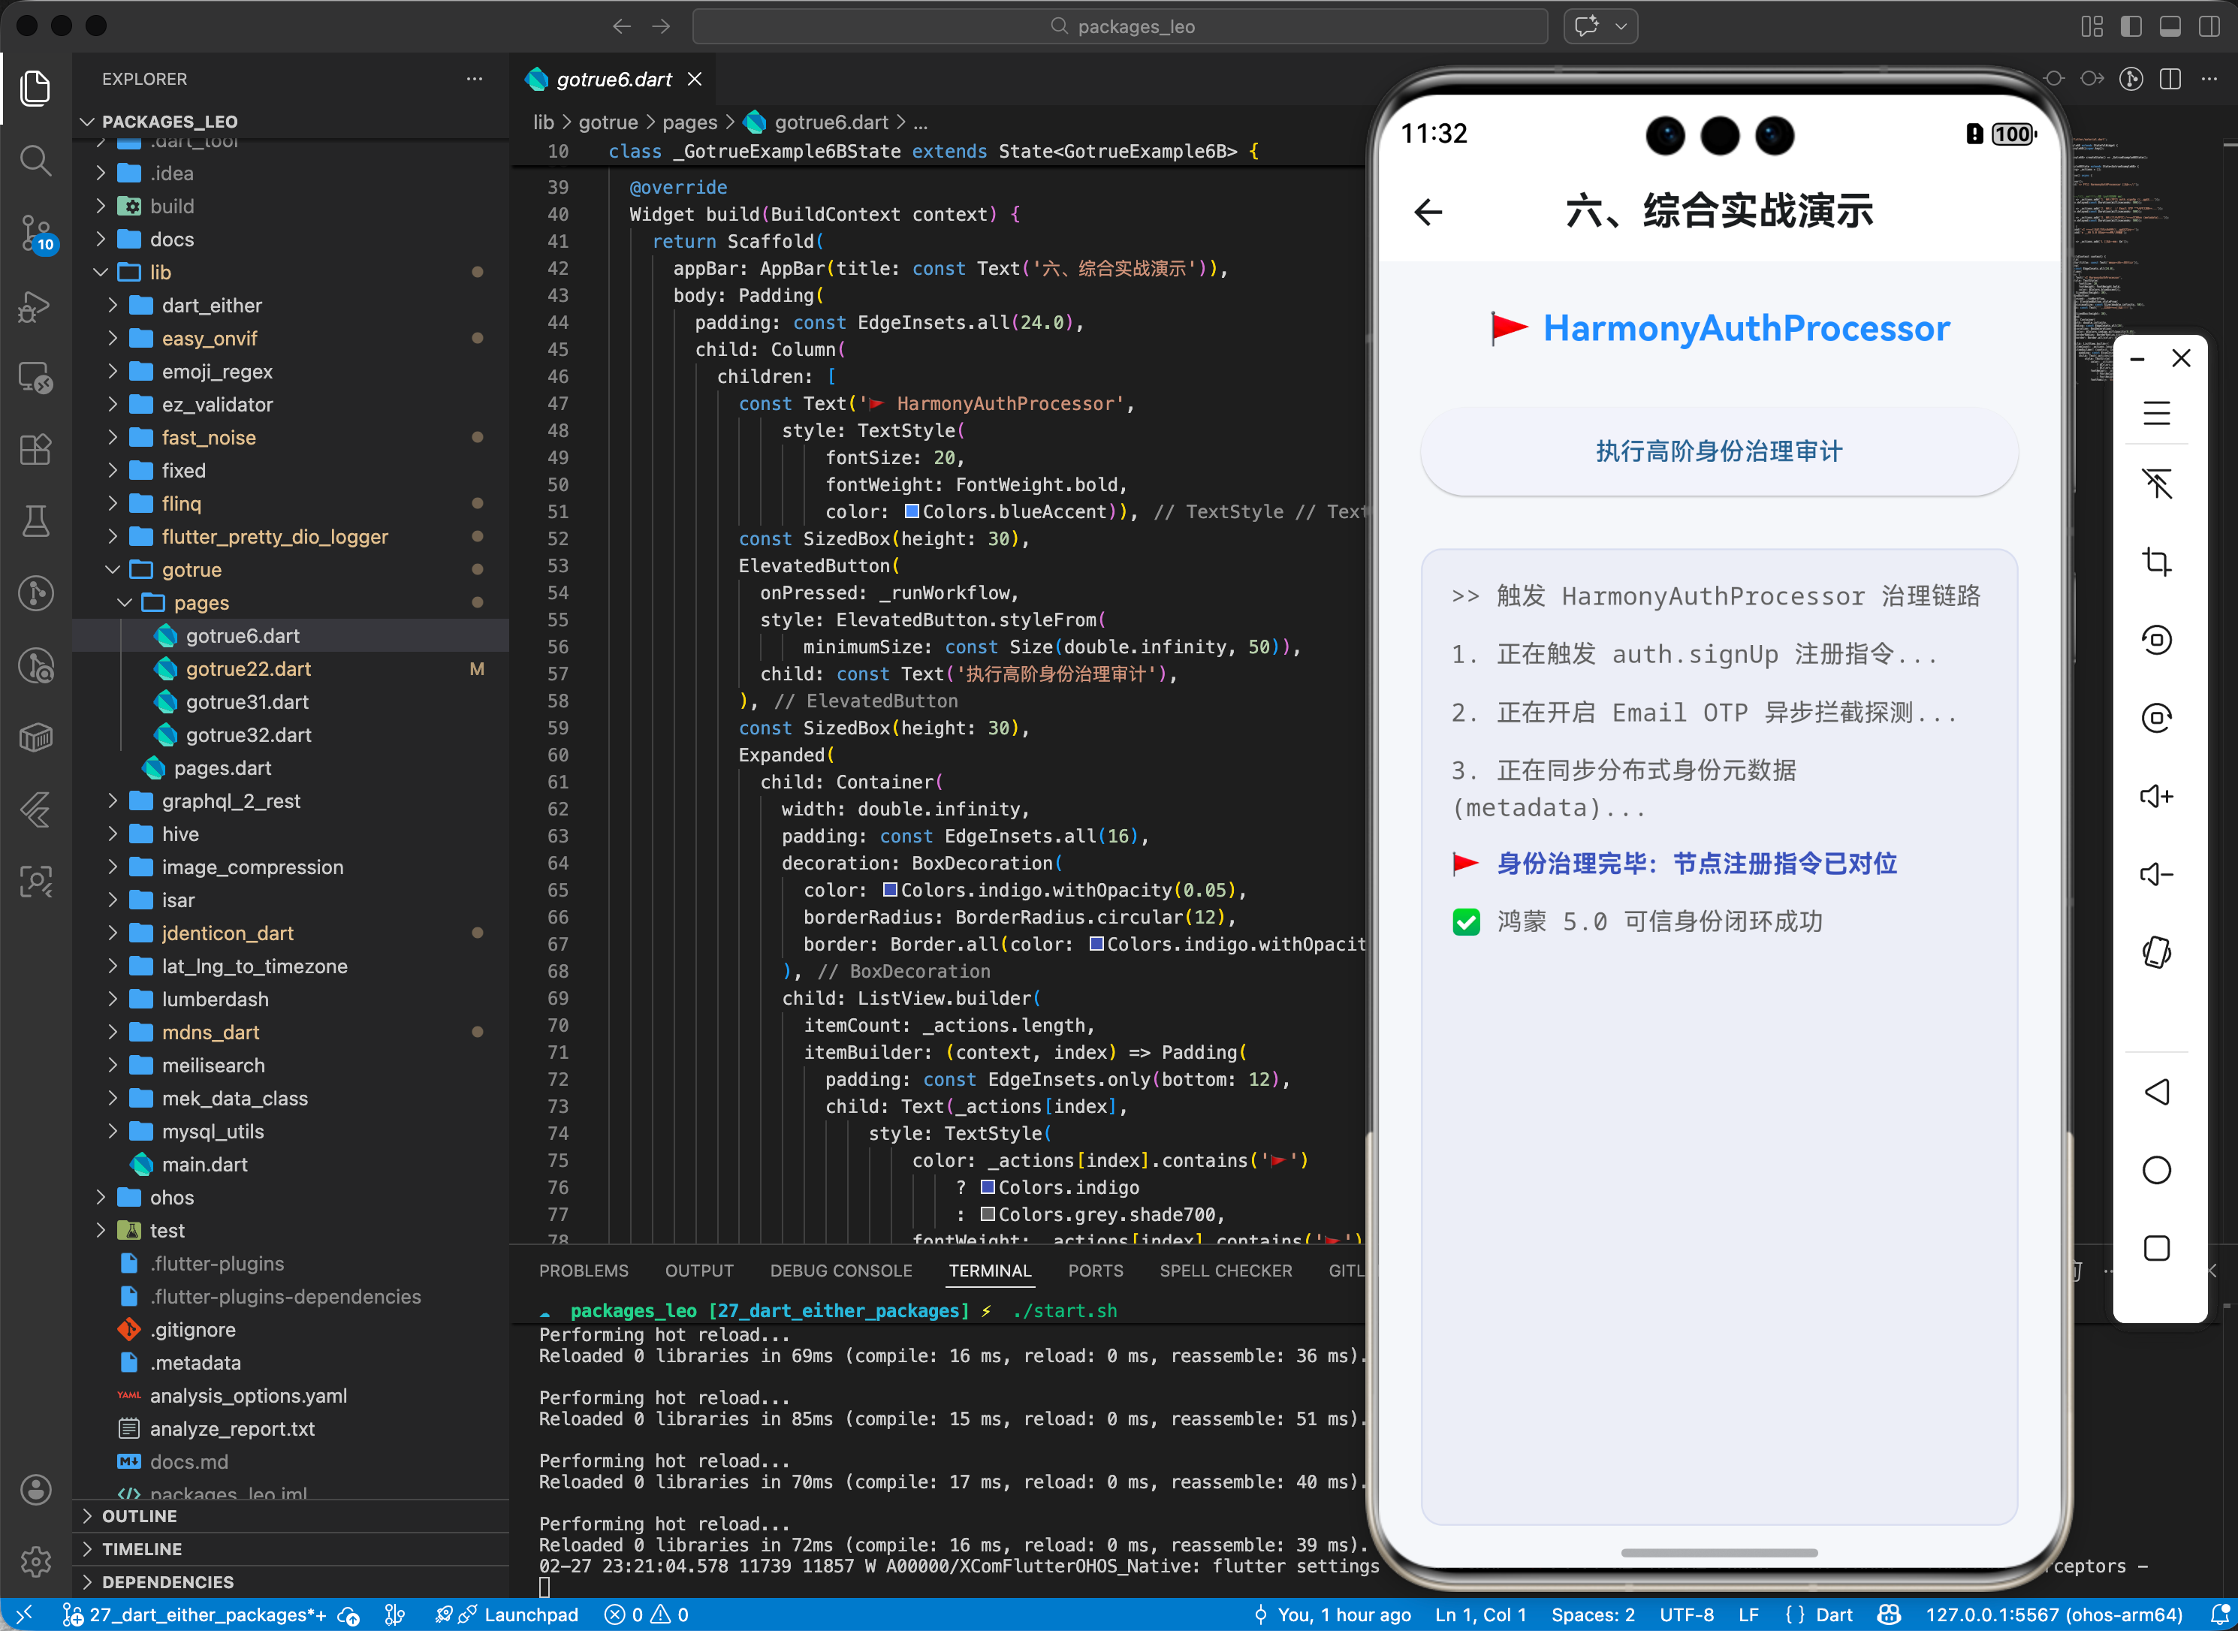
Task: Open Run and Debug view
Action: [x=35, y=306]
